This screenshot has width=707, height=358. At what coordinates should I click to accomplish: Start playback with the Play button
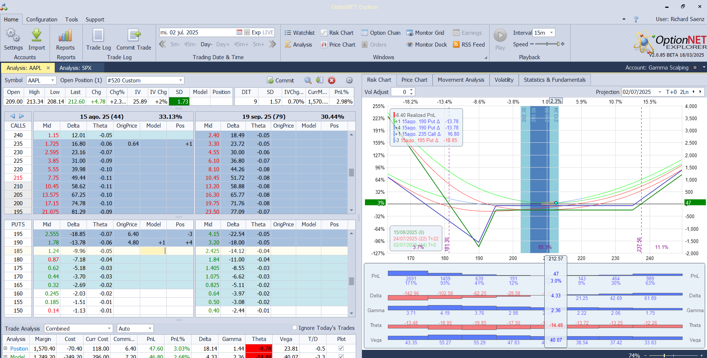click(500, 36)
